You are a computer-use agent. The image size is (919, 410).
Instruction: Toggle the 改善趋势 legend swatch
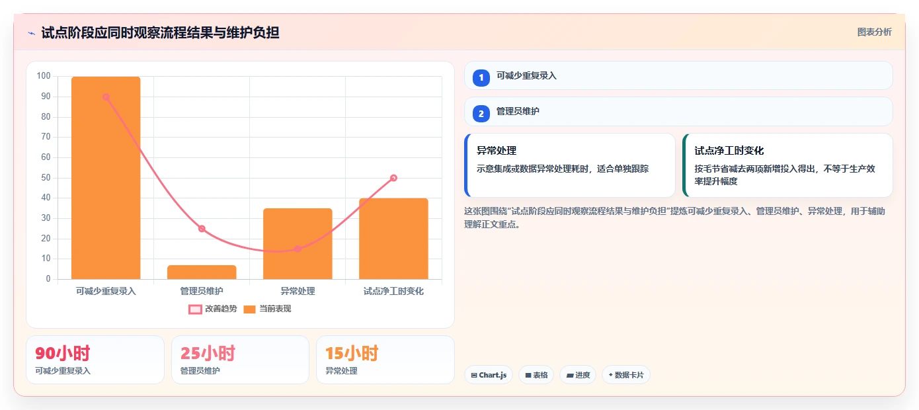click(x=195, y=309)
